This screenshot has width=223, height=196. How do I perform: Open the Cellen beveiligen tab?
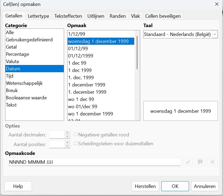click(x=163, y=16)
